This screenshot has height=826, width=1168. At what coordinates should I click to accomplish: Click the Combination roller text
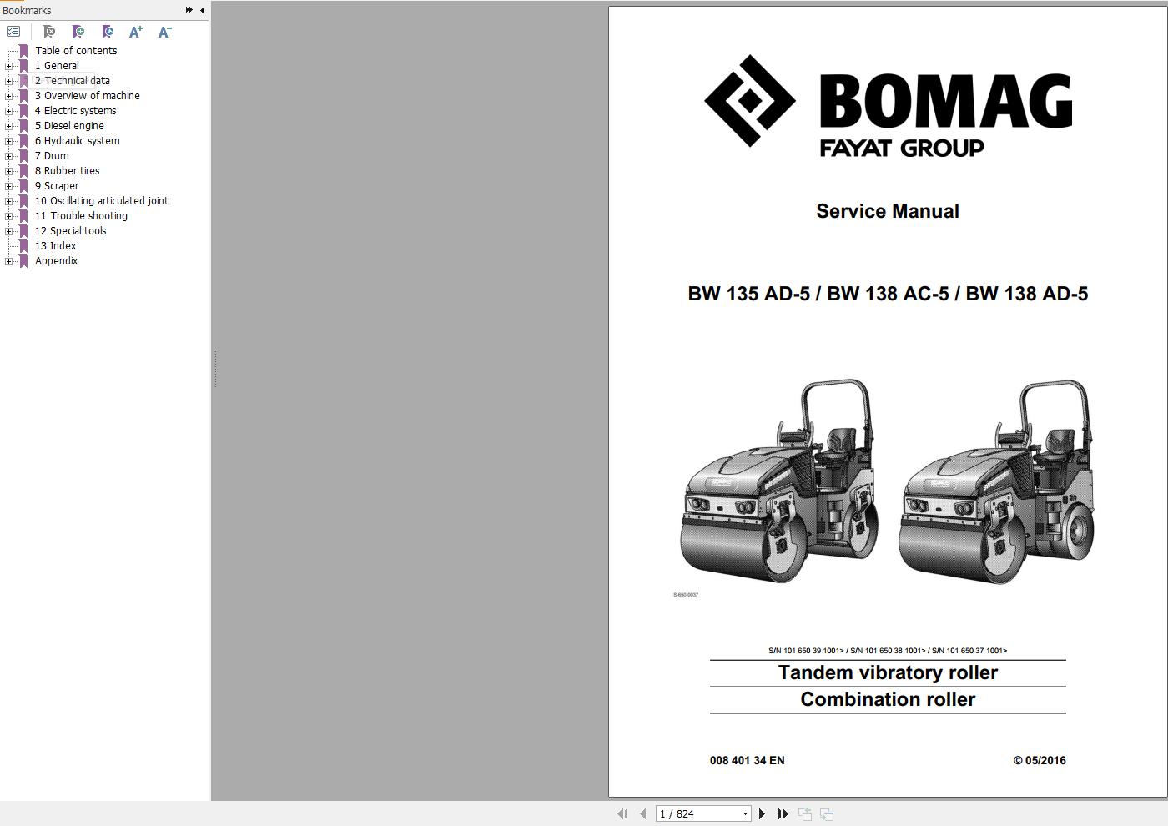pyautogui.click(x=888, y=699)
